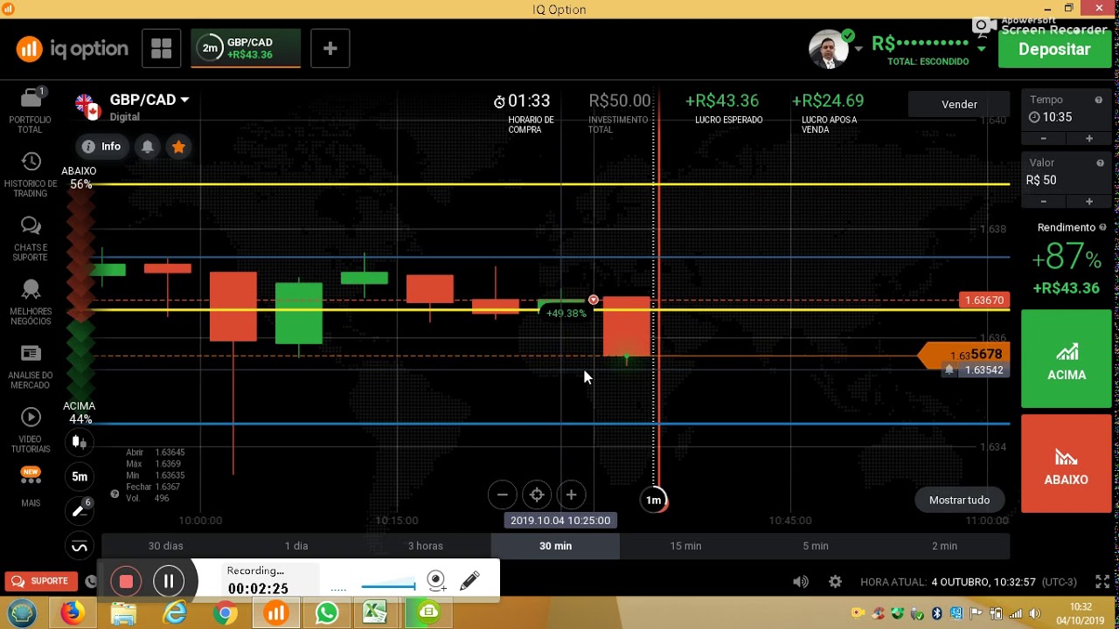Screen dimensions: 1119x629
Task: Open the IQ Option logo home
Action: coord(72,49)
